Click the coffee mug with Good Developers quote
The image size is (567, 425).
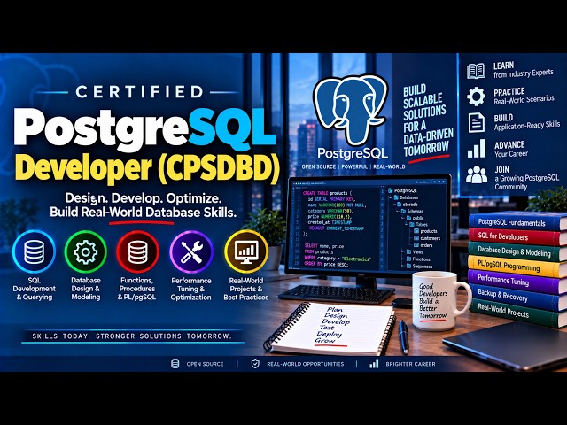[x=441, y=301]
